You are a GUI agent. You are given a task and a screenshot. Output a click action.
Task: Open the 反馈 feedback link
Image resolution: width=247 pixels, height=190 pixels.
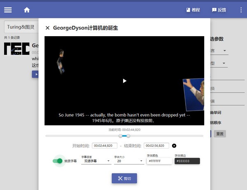(219, 10)
